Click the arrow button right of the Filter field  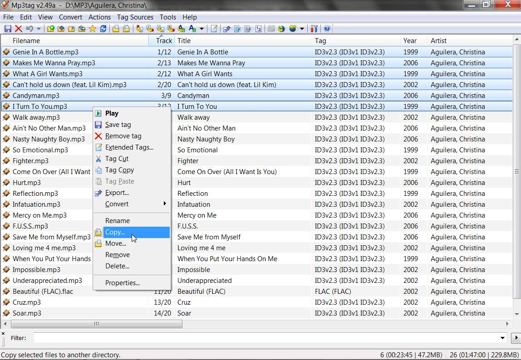click(516, 338)
